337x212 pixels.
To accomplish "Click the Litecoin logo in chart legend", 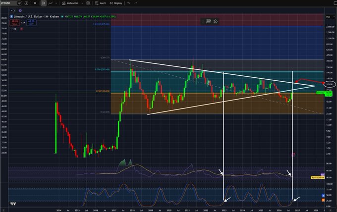I will tap(11, 16).
